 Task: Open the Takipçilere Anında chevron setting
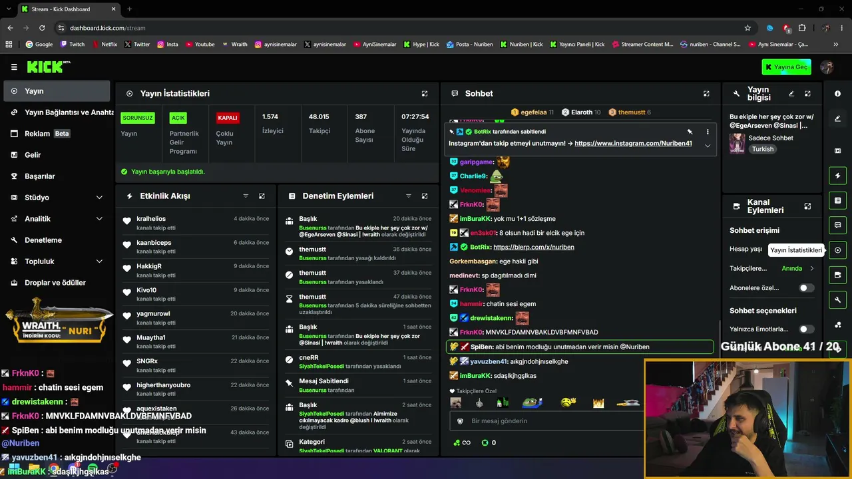(x=811, y=269)
